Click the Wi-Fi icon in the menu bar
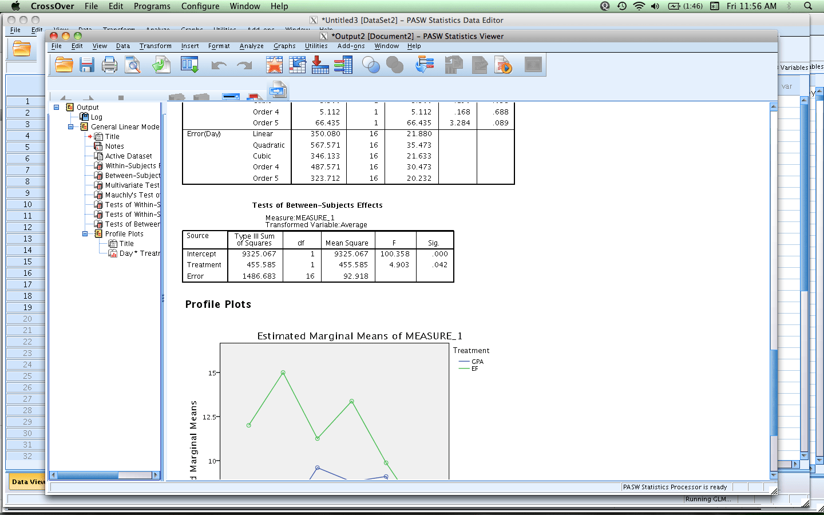This screenshot has width=824, height=515. tap(637, 6)
